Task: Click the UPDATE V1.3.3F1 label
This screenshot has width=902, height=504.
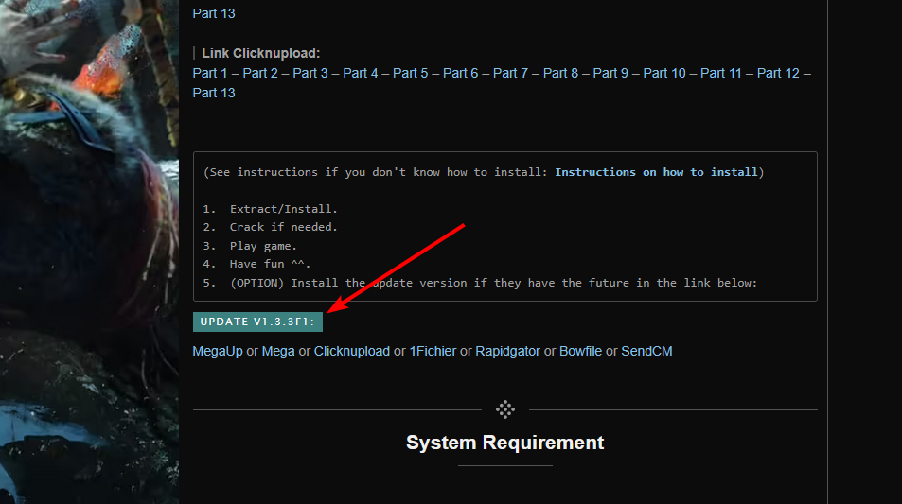Action: [258, 322]
